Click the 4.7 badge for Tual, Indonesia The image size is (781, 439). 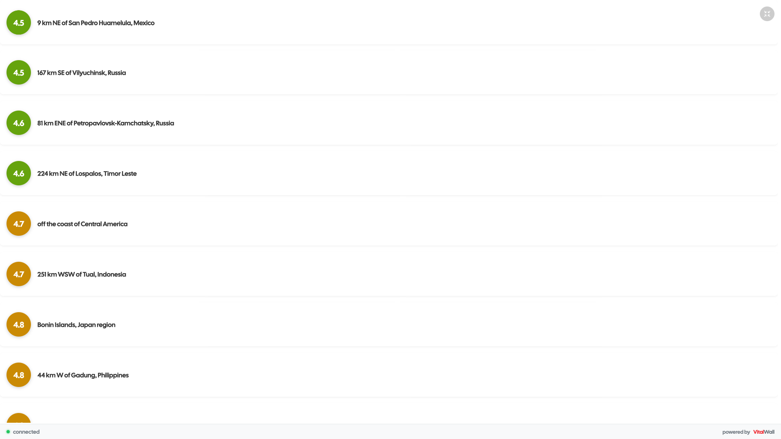(19, 274)
